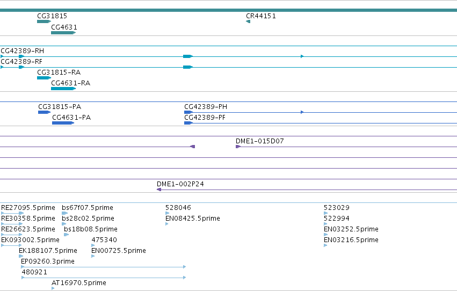This screenshot has width=457, height=291.
Task: Click the arrow glyph under EN08425.5prime
Action: 166,224
